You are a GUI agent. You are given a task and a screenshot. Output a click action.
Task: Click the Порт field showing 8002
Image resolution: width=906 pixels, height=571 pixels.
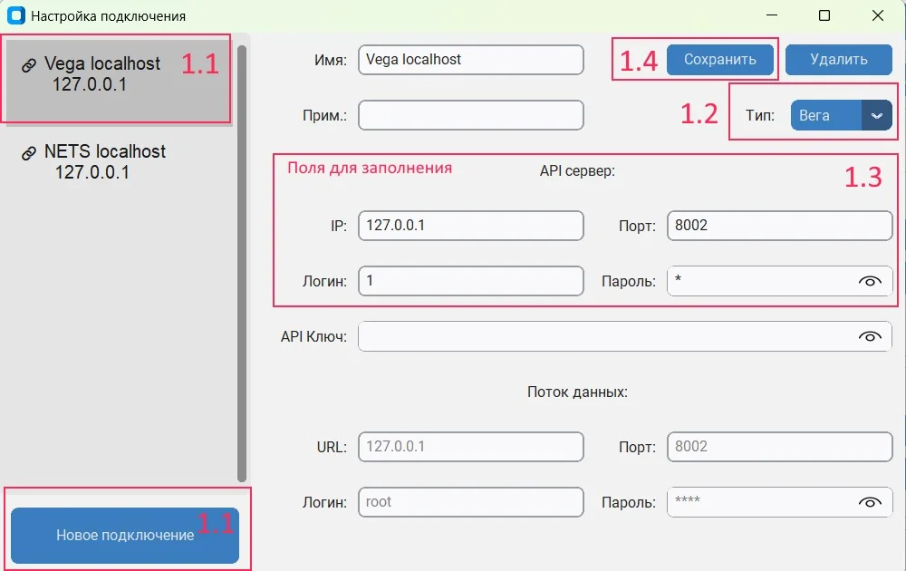pyautogui.click(x=779, y=226)
